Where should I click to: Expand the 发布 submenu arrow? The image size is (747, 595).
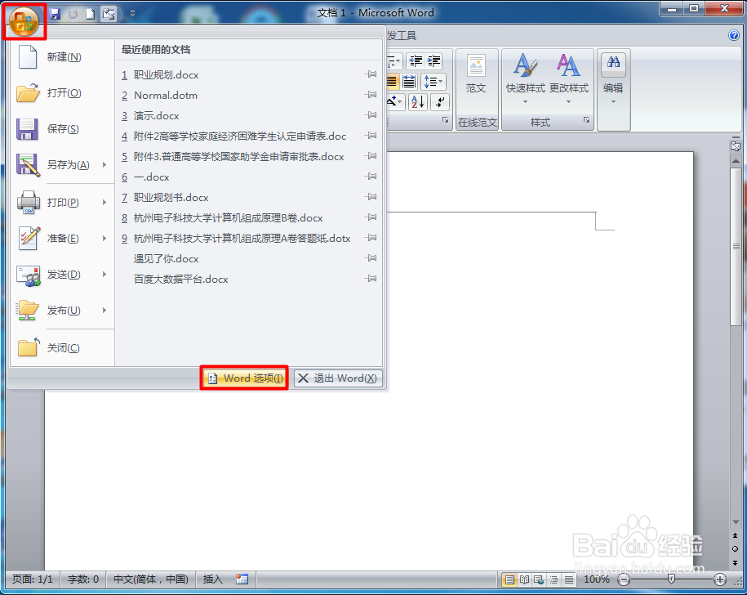point(104,311)
